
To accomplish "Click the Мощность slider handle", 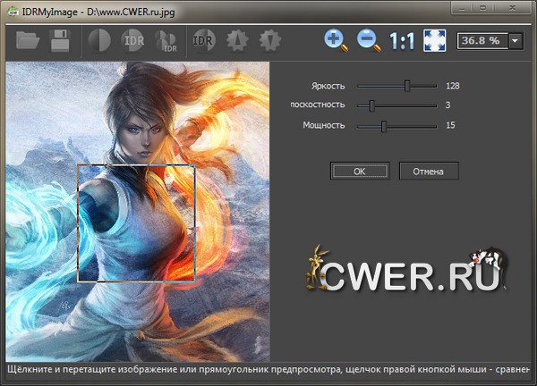I will pos(383,125).
